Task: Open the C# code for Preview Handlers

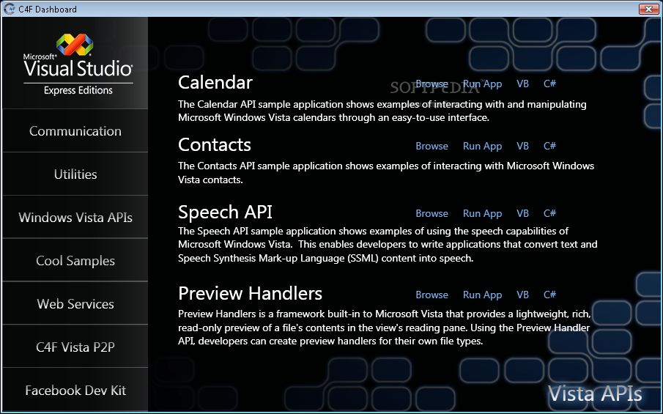Action: (549, 295)
